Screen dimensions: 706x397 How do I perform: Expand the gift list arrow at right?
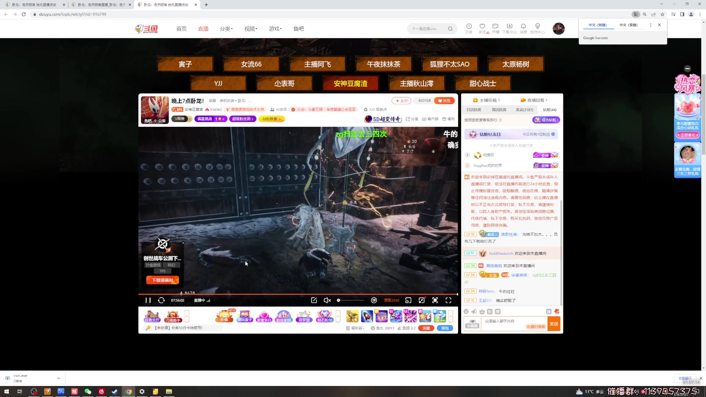(x=450, y=316)
